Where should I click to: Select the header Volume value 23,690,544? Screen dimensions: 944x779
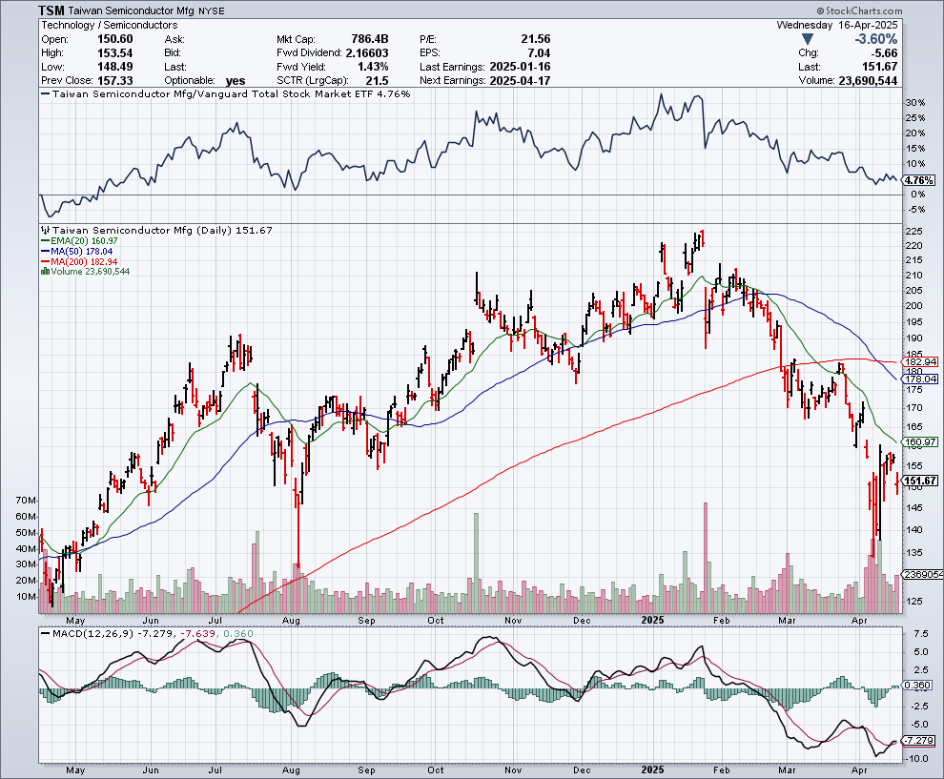[x=868, y=81]
